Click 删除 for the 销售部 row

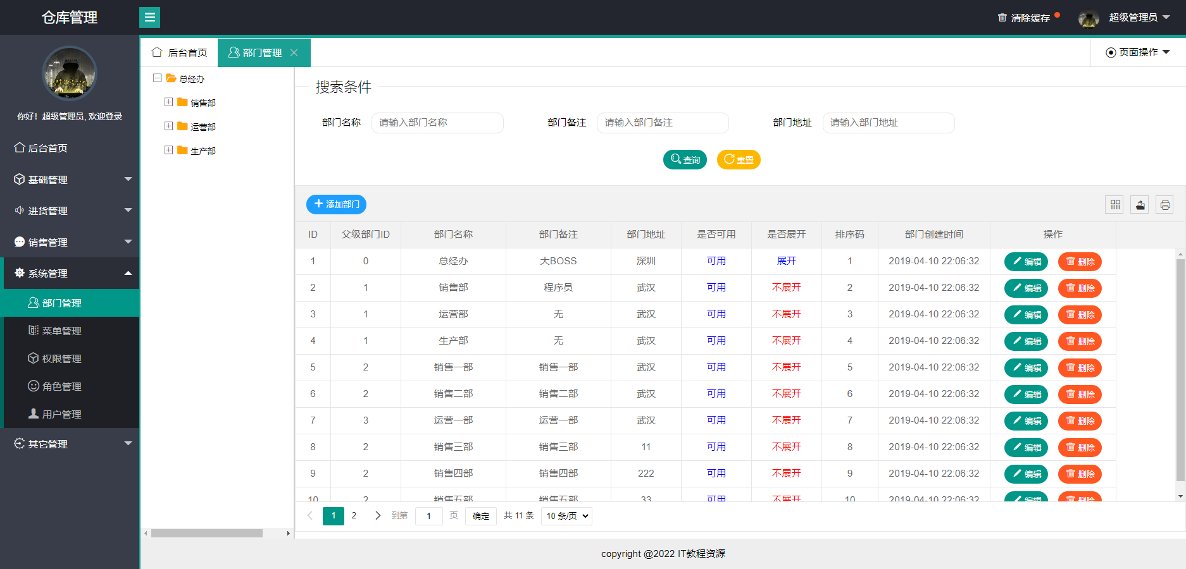pos(1080,288)
